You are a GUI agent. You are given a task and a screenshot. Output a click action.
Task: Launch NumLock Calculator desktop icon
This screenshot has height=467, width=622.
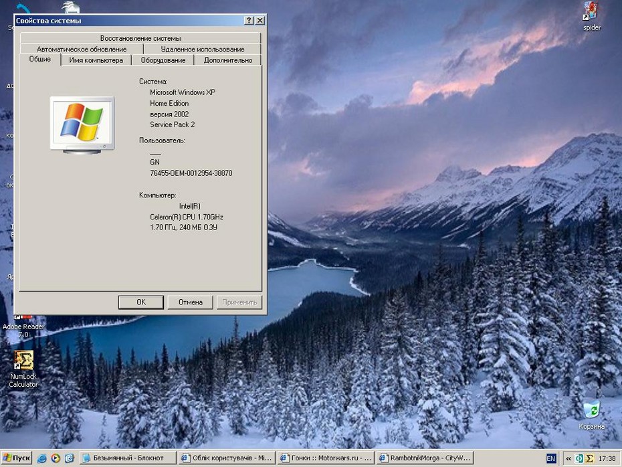click(23, 361)
